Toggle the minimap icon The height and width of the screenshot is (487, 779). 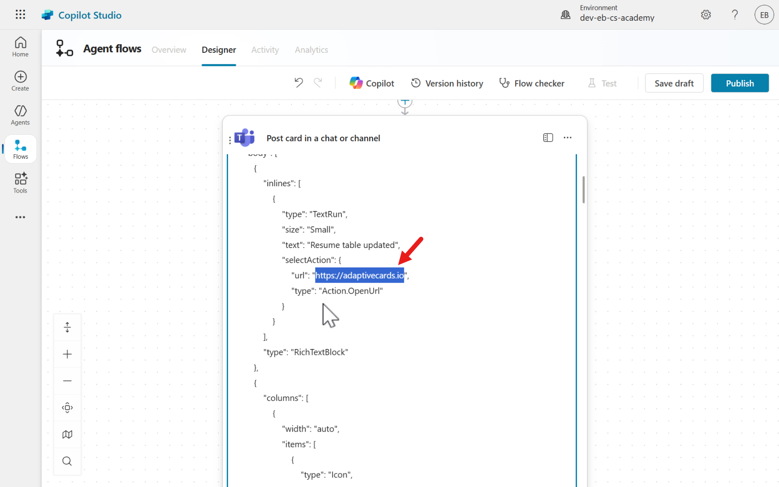pyautogui.click(x=67, y=434)
